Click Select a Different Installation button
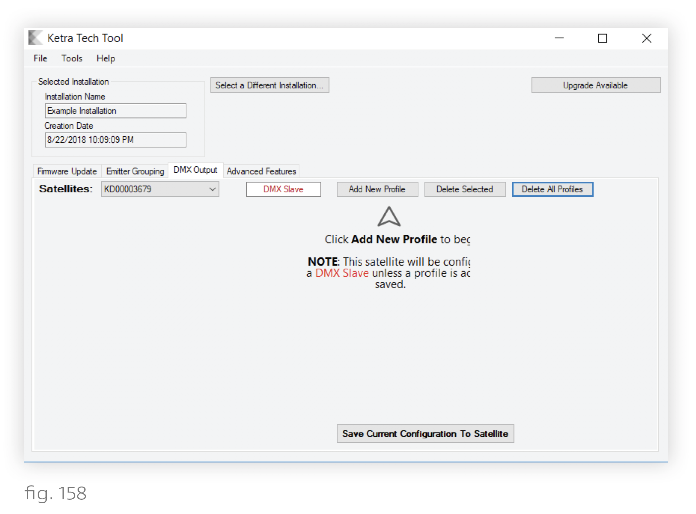 tap(270, 85)
